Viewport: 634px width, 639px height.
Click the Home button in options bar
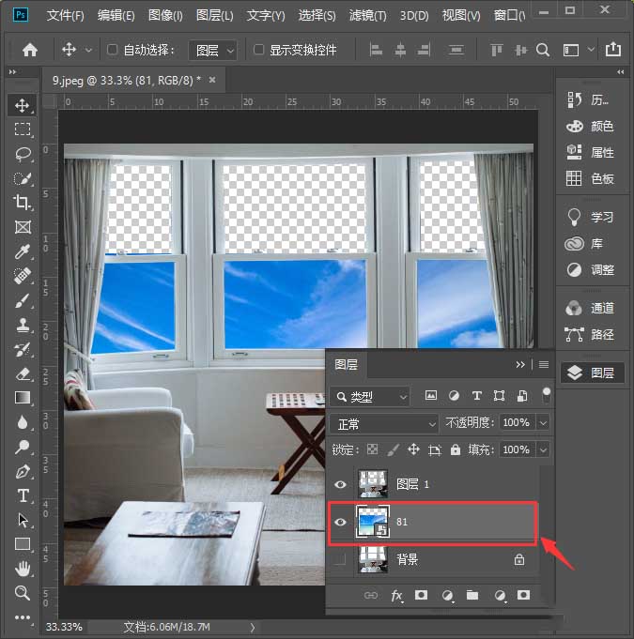coord(30,50)
